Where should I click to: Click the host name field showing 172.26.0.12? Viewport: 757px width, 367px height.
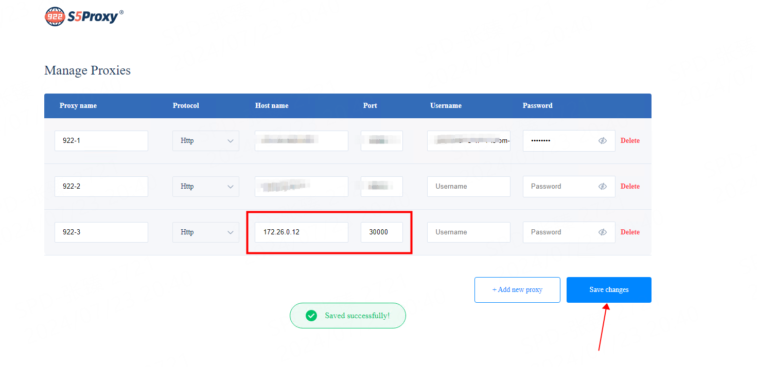point(301,232)
